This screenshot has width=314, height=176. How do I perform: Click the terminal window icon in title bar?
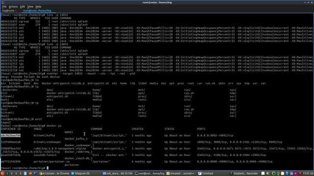tap(3, 2)
